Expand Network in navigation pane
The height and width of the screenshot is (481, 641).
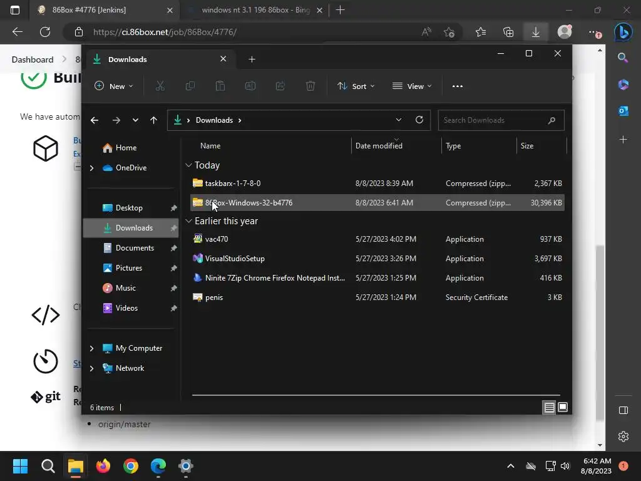[91, 368]
